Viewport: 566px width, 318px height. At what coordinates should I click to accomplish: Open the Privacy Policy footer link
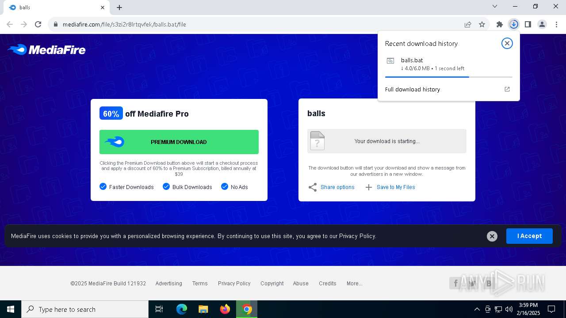[234, 284]
